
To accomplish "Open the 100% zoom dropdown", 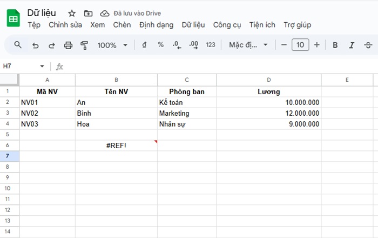I will pos(112,45).
